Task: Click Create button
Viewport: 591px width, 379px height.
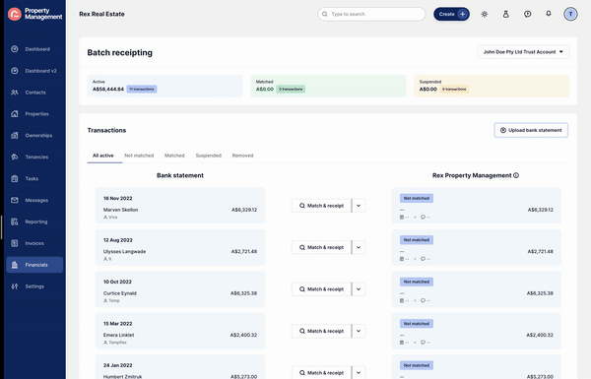Action: pyautogui.click(x=451, y=14)
